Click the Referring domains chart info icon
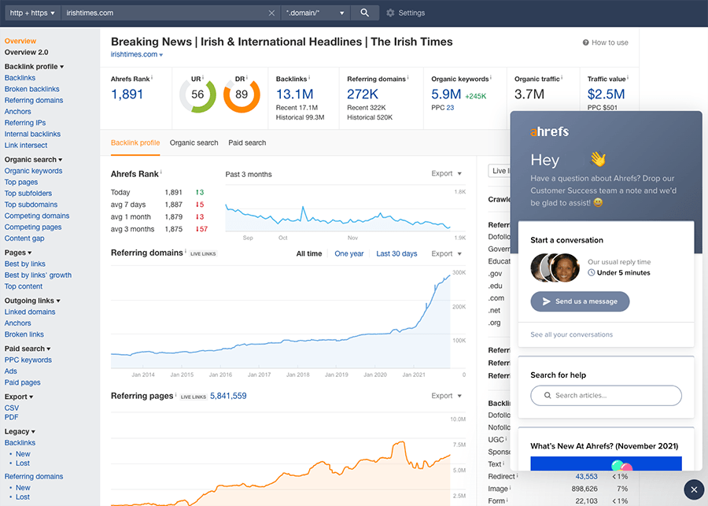 click(x=186, y=251)
